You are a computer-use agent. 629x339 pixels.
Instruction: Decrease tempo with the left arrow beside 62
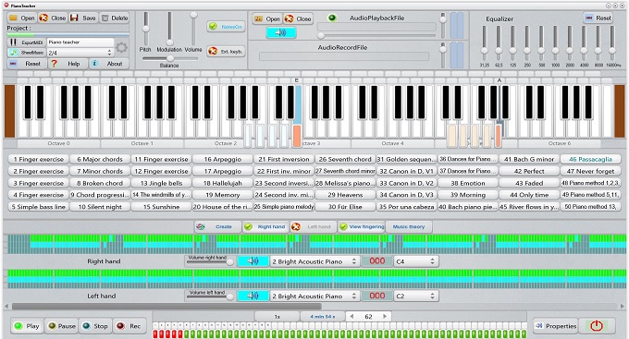[x=351, y=316]
